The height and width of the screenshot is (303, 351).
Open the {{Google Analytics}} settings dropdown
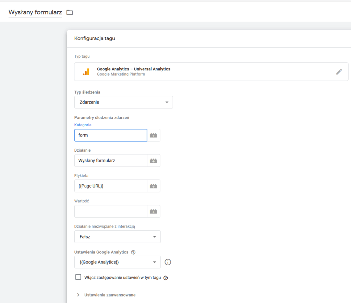117,262
